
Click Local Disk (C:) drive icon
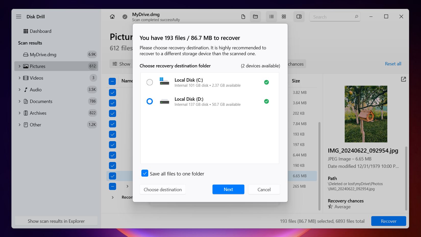165,82
